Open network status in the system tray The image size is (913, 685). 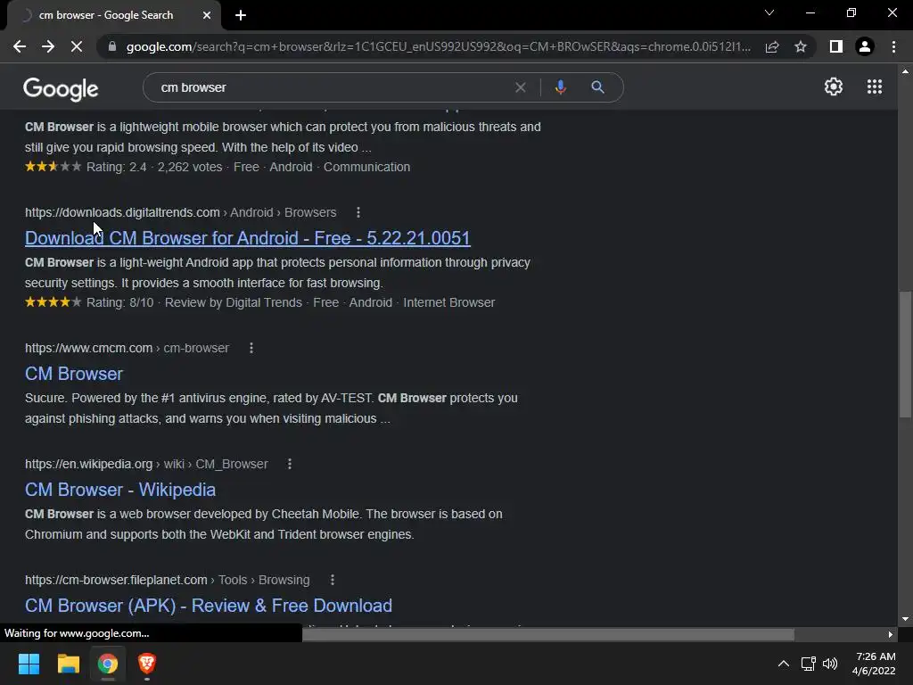(808, 664)
